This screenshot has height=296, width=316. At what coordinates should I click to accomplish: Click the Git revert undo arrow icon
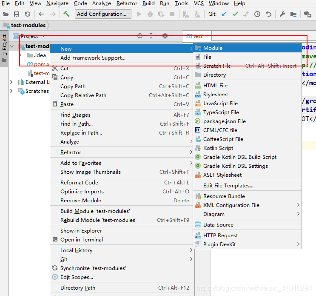pos(268,14)
